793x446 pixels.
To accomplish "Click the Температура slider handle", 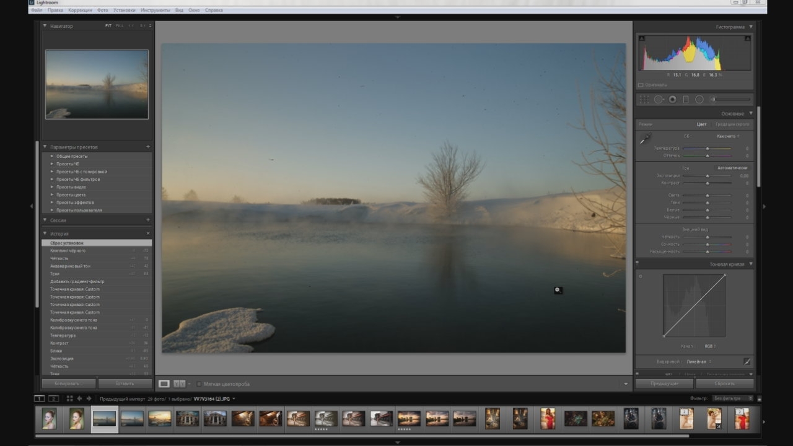I will [x=707, y=149].
